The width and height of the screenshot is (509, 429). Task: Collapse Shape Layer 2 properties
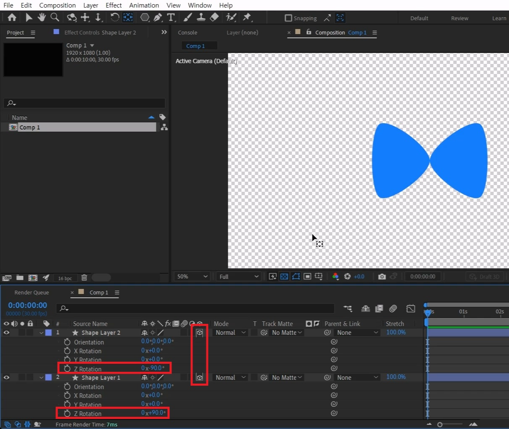coord(41,333)
